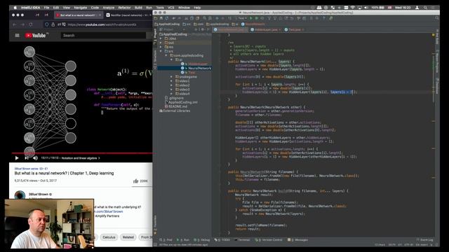Screen dimensions: 449x252
Task: Toggle the Structure tool window side tab
Action: click(156, 59)
